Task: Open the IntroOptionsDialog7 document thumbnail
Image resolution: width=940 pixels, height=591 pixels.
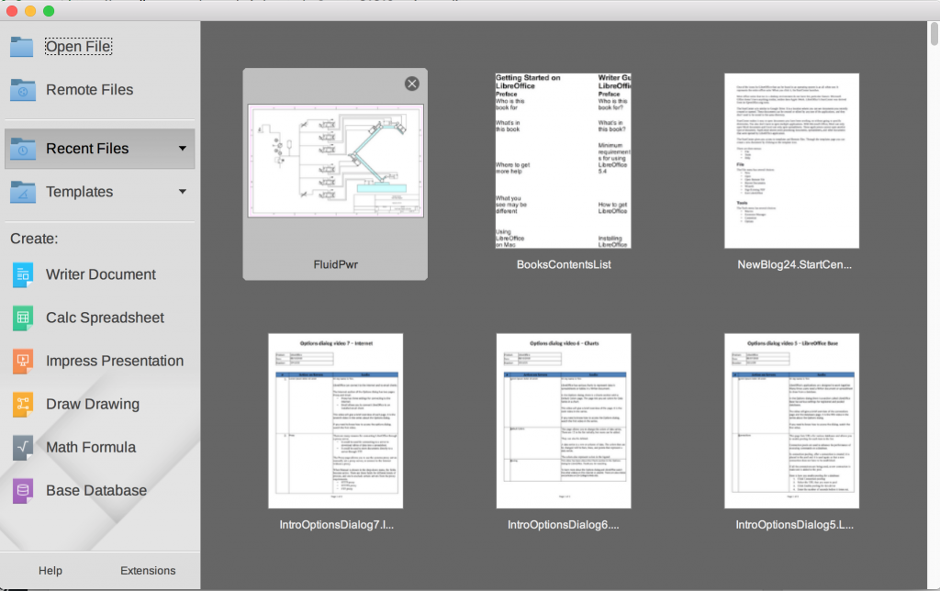Action: (x=336, y=421)
